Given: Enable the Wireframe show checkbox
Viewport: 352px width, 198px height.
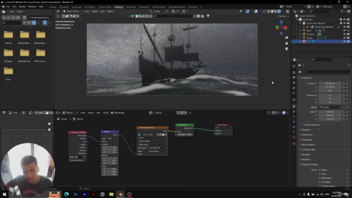Looking at the screenshot, I should point(320,178).
